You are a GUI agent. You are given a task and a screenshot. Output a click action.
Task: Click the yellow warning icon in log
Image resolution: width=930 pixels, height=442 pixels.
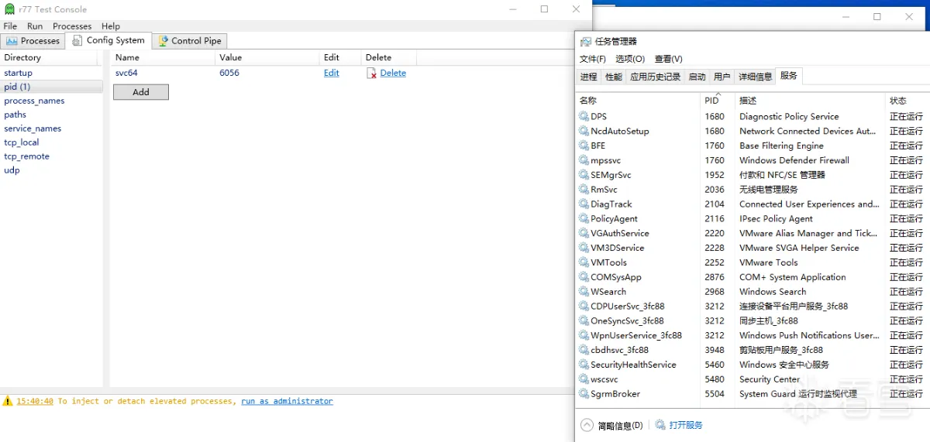pos(8,401)
